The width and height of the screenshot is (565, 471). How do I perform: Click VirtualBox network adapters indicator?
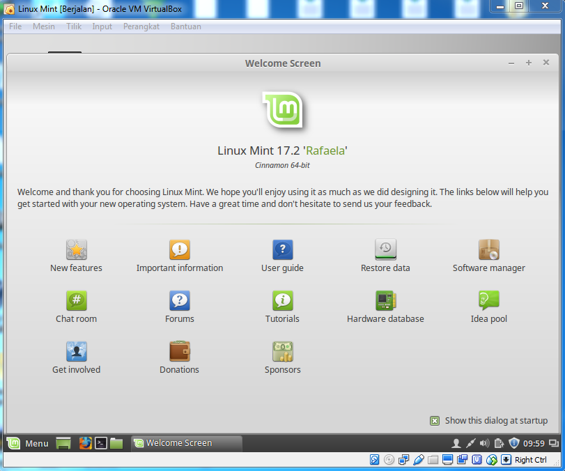click(x=403, y=460)
